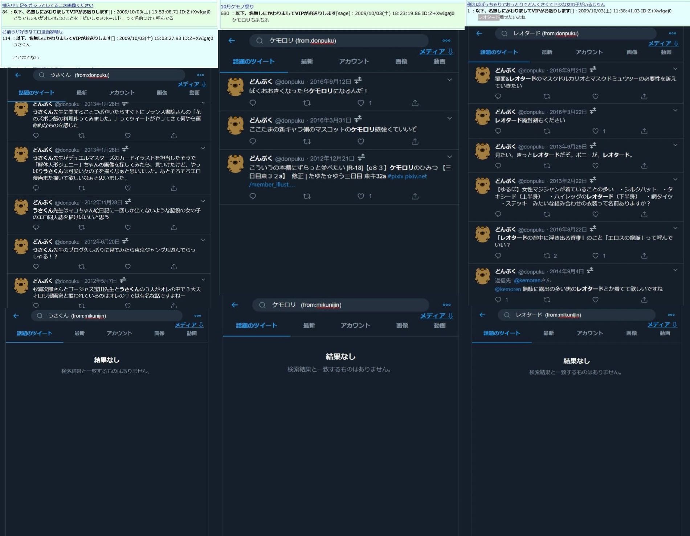Open 画像 tab in レオタード (from:mikunijin) results
The width and height of the screenshot is (690, 536).
pos(631,333)
